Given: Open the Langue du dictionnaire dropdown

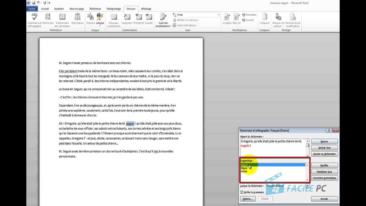Looking at the screenshot, I should [x=307, y=186].
